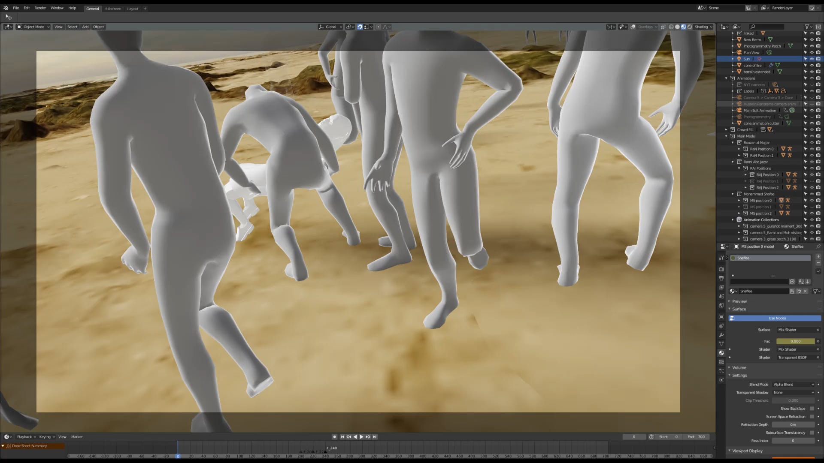Toggle X-ray view icon in header
Screen dimensions: 824x463
(x=663, y=27)
